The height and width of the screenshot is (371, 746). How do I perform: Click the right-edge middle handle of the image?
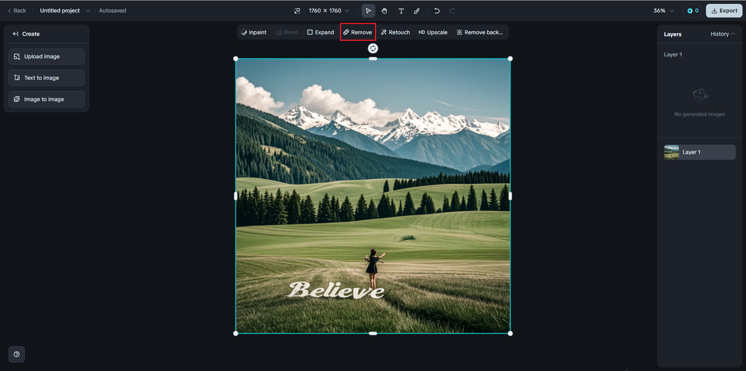tap(511, 196)
